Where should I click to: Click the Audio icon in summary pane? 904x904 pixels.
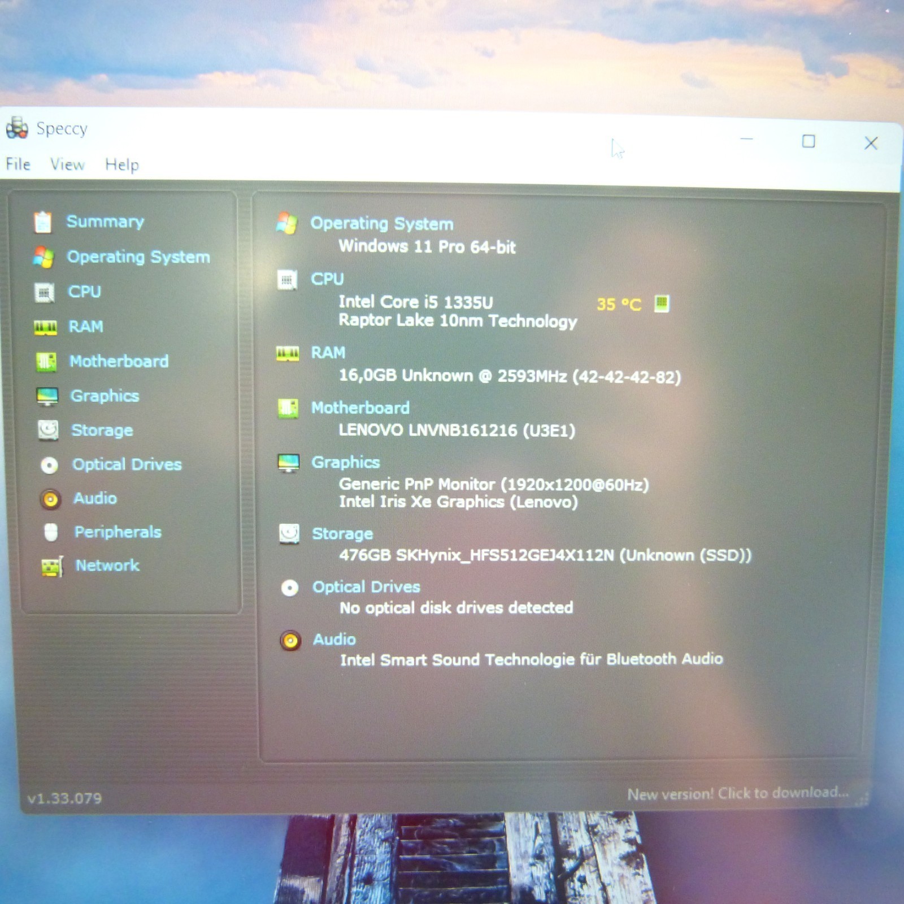click(x=290, y=641)
